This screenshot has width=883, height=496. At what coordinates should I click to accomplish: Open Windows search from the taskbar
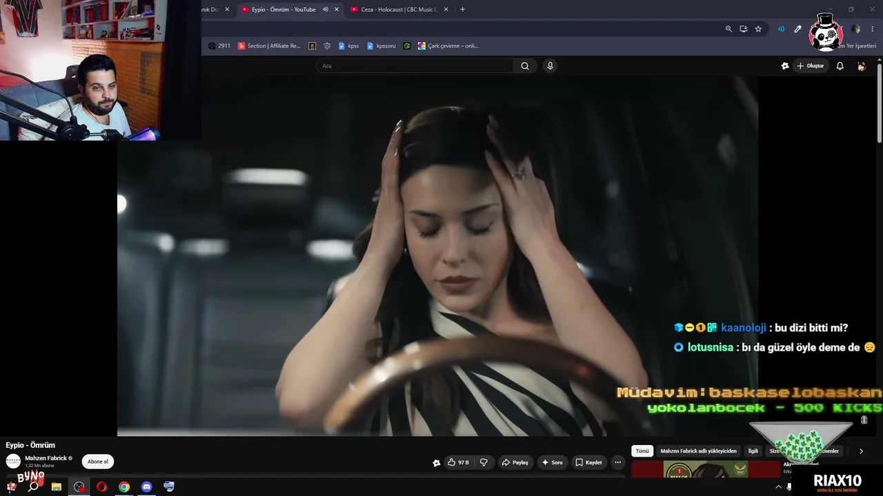click(33, 486)
